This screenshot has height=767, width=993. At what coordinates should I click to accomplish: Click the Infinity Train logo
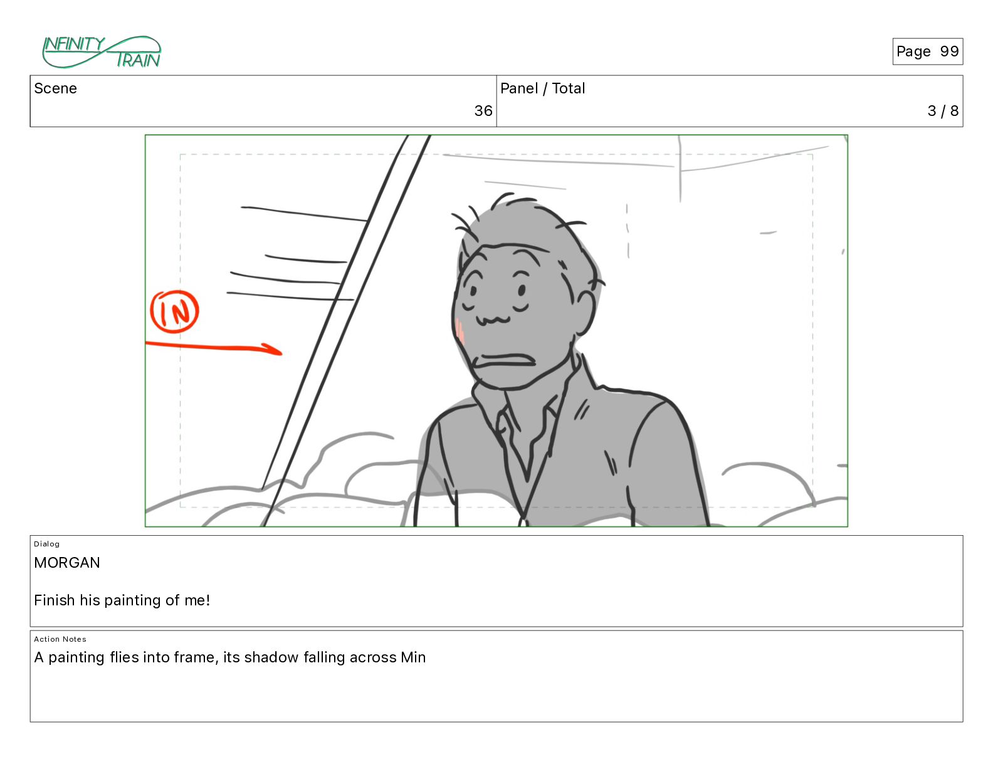[x=102, y=52]
